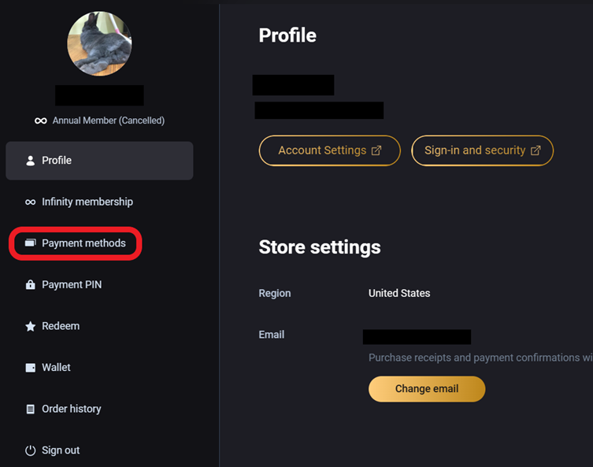Click the lock icon beside Payment PIN
This screenshot has height=467, width=593.
[30, 284]
